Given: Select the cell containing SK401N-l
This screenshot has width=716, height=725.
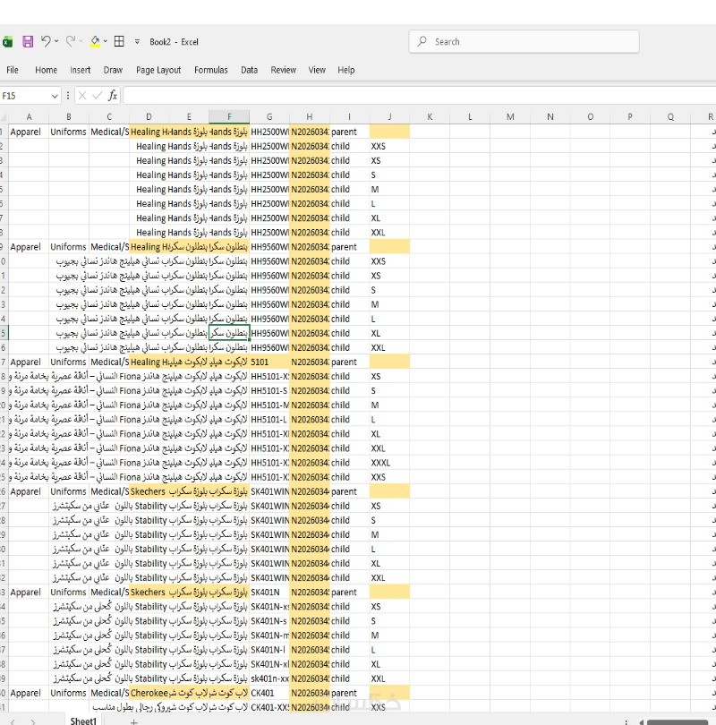Looking at the screenshot, I should pos(269,650).
